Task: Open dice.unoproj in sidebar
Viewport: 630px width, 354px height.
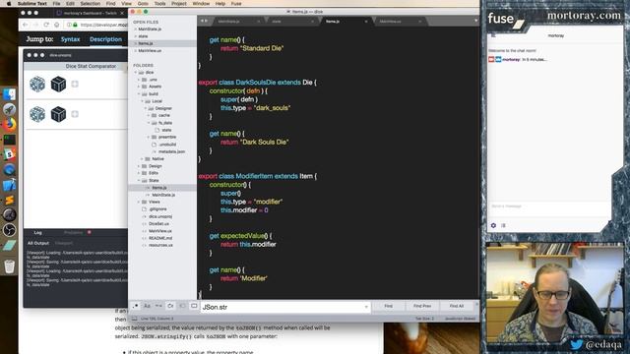Action: point(160,216)
